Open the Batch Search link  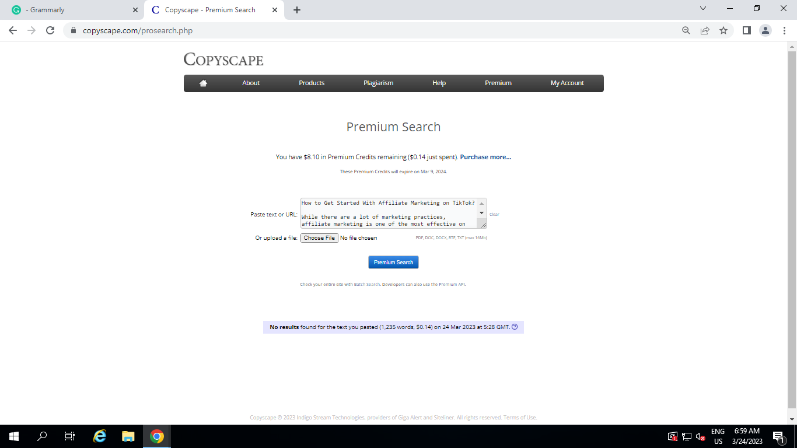[x=367, y=285]
